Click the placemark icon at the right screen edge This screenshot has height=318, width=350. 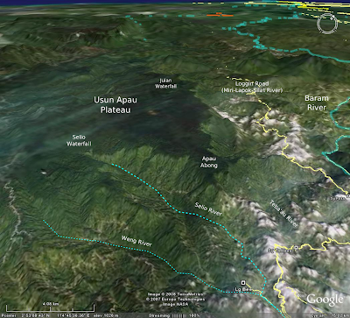point(348,196)
